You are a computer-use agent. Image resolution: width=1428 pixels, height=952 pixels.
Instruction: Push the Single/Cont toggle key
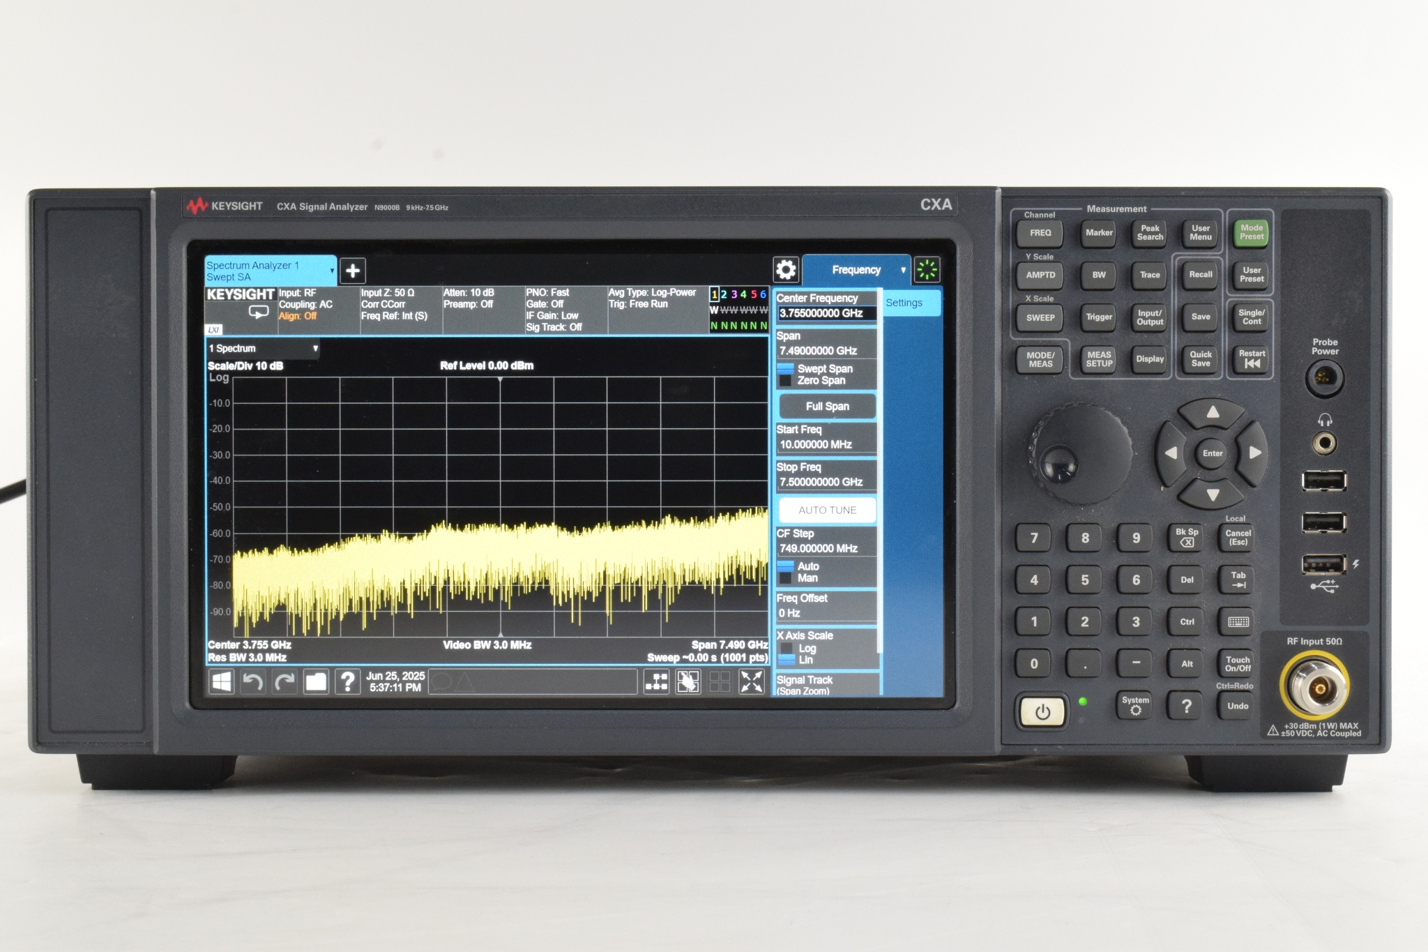1252,317
